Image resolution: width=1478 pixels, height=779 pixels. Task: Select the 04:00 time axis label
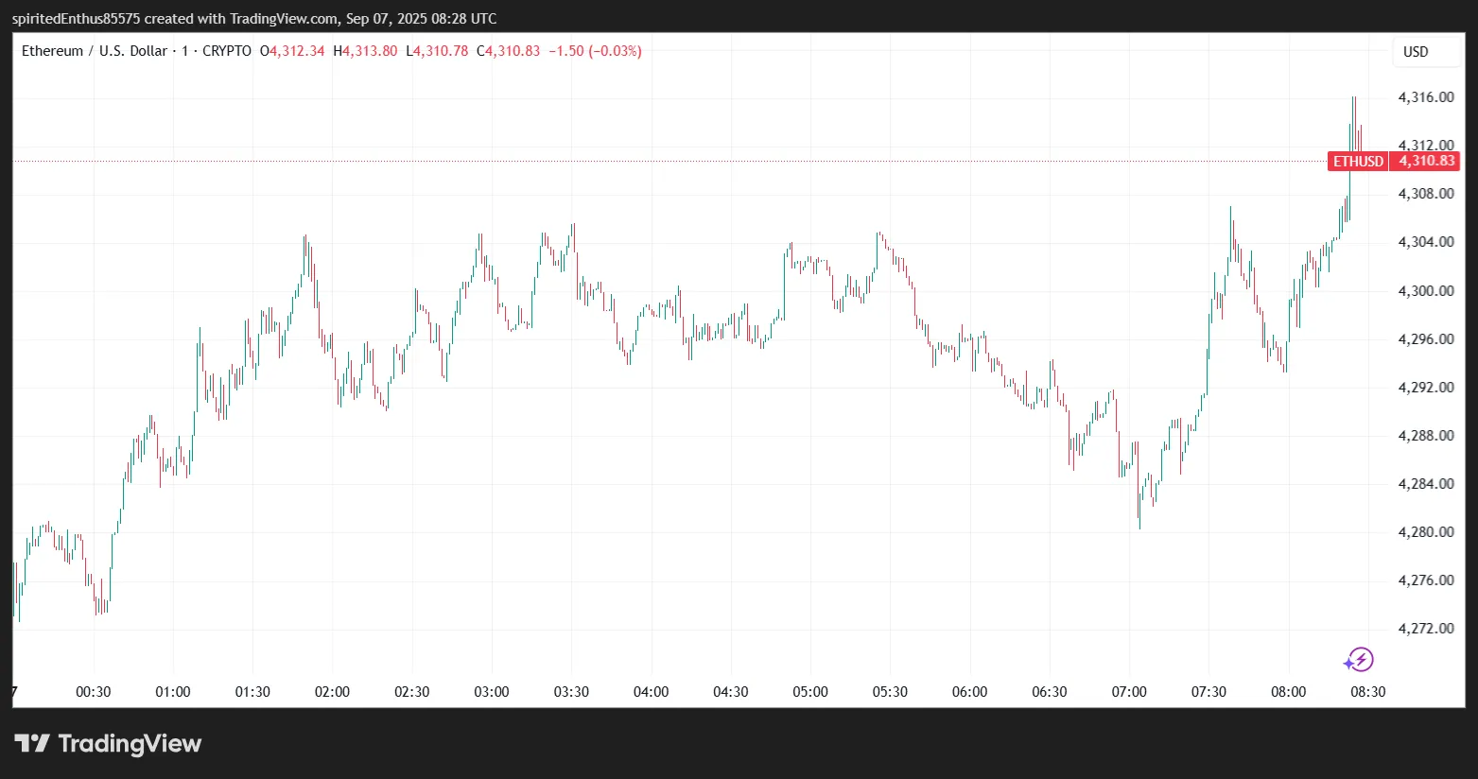pyautogui.click(x=651, y=692)
